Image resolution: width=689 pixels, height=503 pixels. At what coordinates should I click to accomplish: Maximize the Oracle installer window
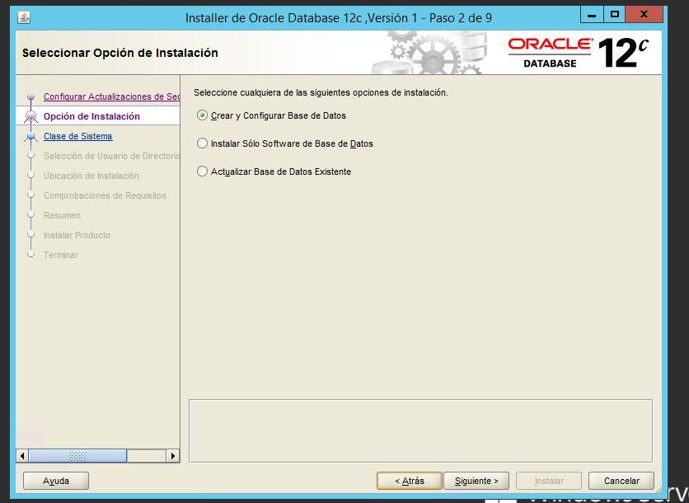(615, 15)
